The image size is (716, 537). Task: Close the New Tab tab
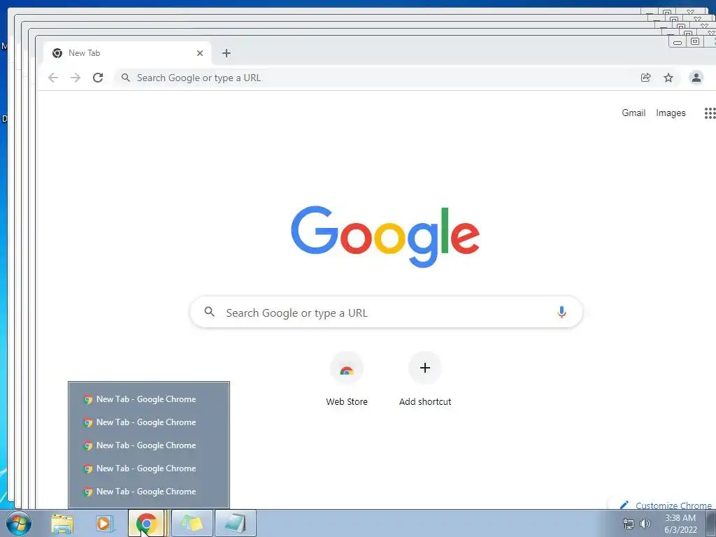point(199,53)
